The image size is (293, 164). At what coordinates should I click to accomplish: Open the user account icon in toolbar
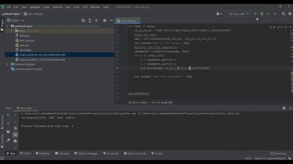pyautogui.click(x=219, y=14)
